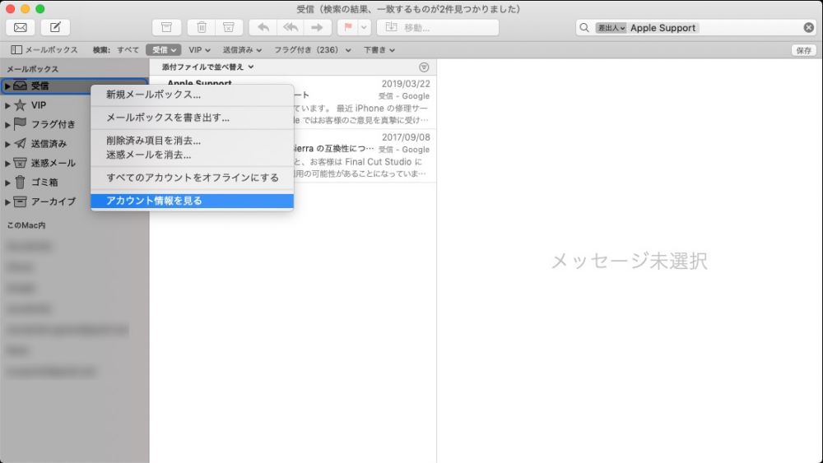
Task: Expand the ゴミ箱 disclosure triangle
Action: 7,183
